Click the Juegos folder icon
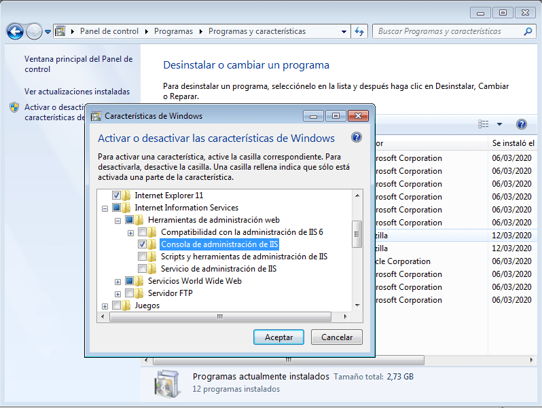 coord(126,305)
